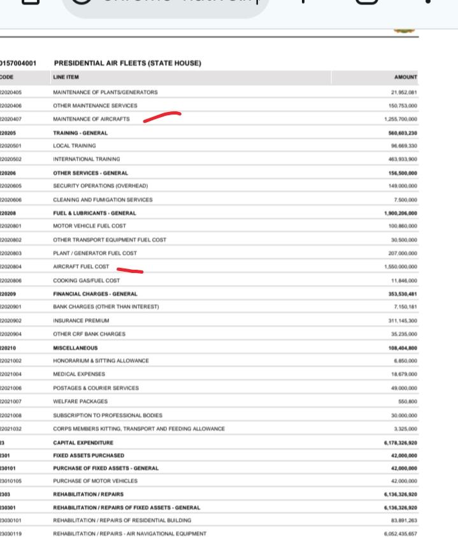The width and height of the screenshot is (458, 537).
Task: Select the Capital Expenditure row
Action: (83, 442)
